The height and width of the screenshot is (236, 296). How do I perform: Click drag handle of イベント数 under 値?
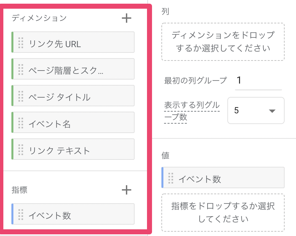coord(171,178)
